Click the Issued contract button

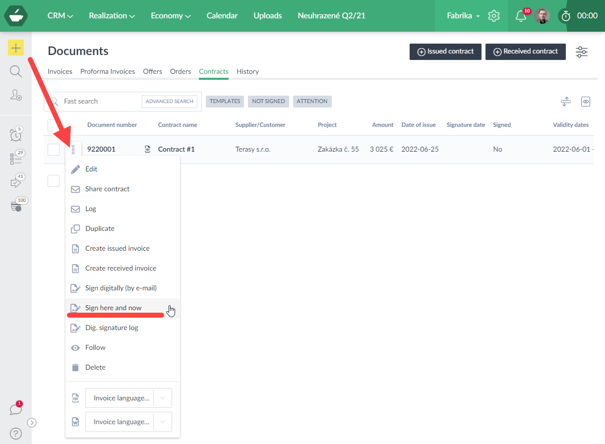445,52
